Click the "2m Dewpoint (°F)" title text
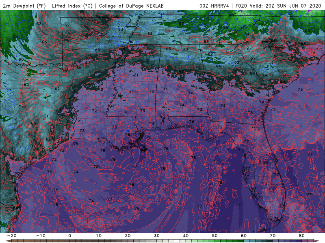This screenshot has width=325, height=243. click(x=24, y=6)
